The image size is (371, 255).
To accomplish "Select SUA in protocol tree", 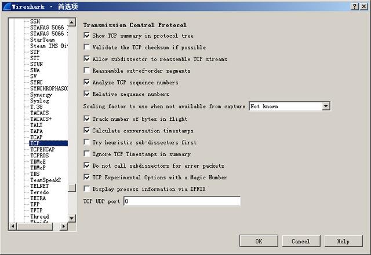I will pos(35,70).
